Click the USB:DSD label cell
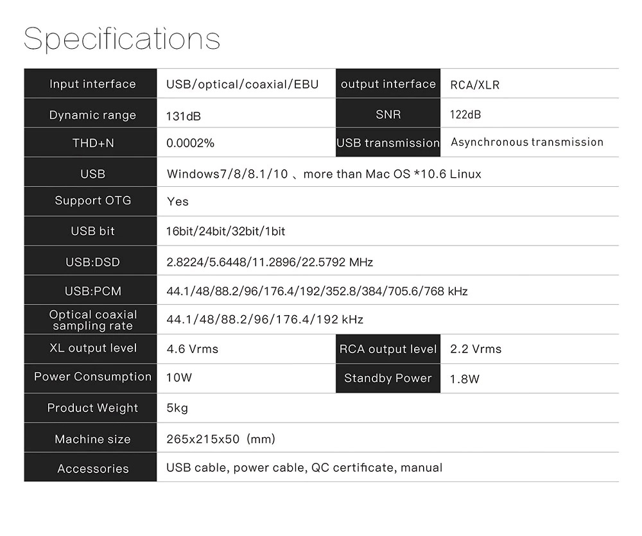The height and width of the screenshot is (536, 642). click(x=92, y=262)
